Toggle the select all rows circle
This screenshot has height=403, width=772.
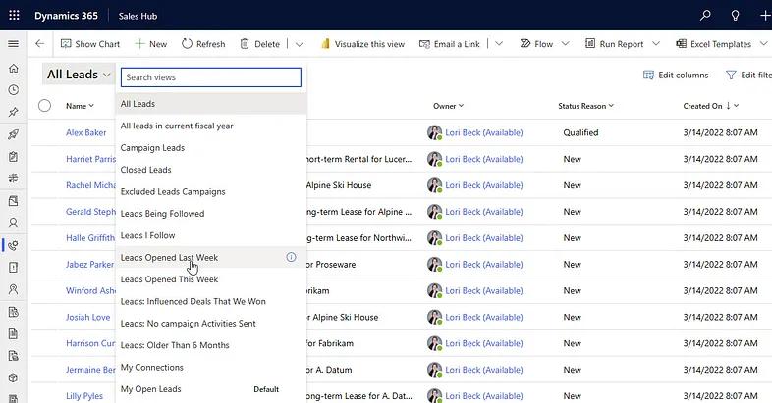[x=44, y=106]
